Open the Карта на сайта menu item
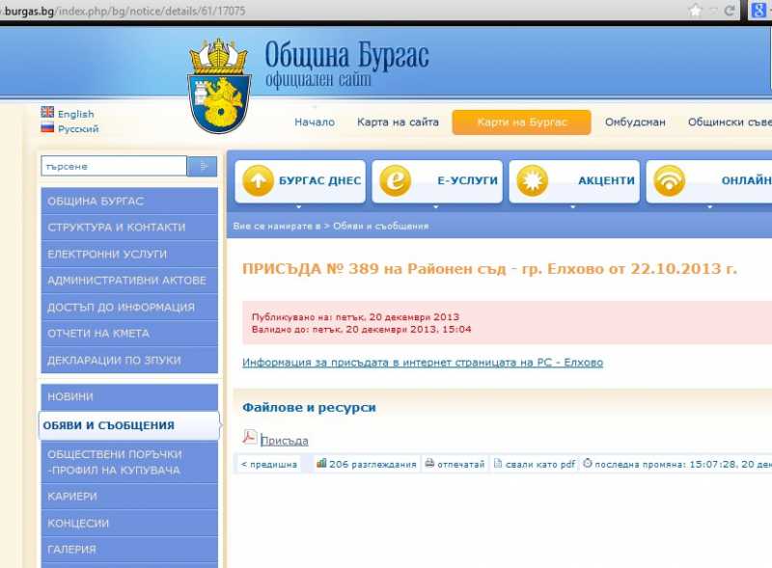772x568 pixels. coord(398,122)
